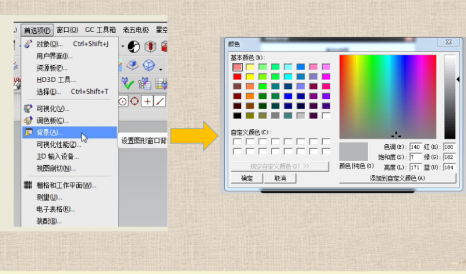Click the 色调(E) hue input field
This screenshot has height=274, width=466.
tap(416, 147)
